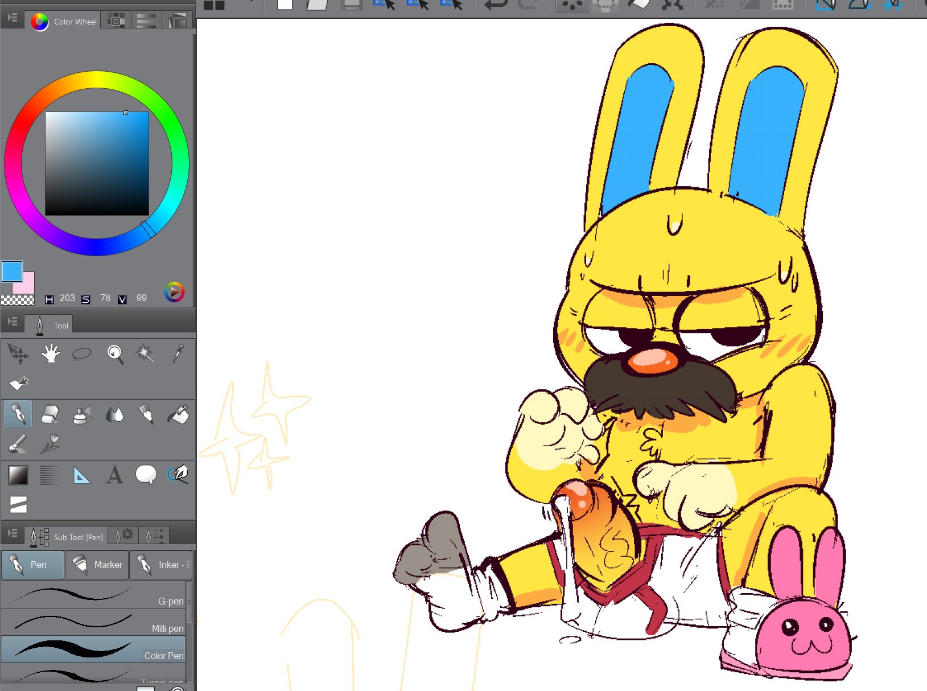927x691 pixels.
Task: Choose the G-pen sub tool
Action: tap(93, 595)
